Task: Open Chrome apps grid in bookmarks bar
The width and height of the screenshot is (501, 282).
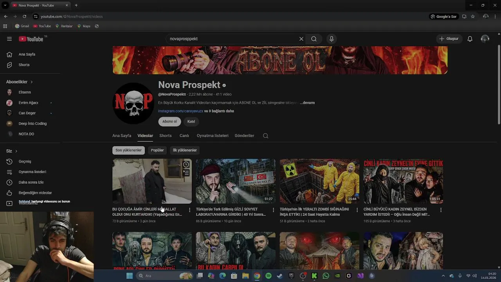Action: (x=5, y=26)
